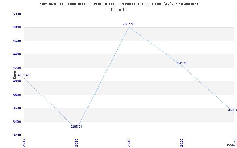Viewport: 237px width, 148px height.
Task: Click the 4051.49 data label
Action: pyautogui.click(x=24, y=75)
